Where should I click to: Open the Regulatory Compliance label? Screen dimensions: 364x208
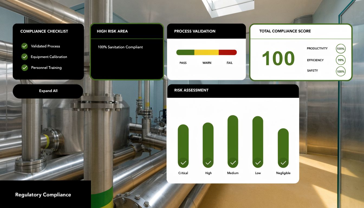pyautogui.click(x=43, y=194)
